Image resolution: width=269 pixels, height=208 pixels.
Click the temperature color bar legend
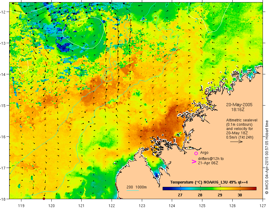(209, 189)
